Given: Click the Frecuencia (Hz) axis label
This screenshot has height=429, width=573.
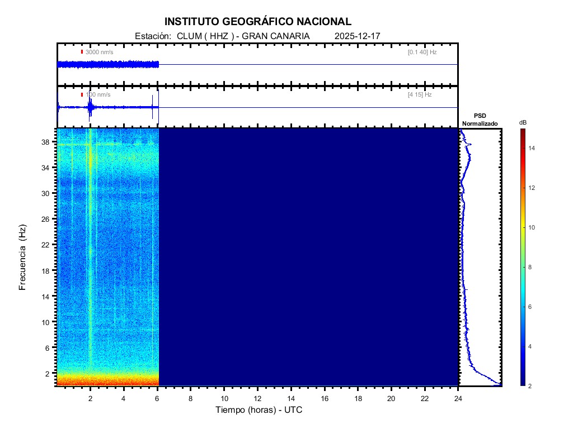Looking at the screenshot, I should click(x=22, y=257).
